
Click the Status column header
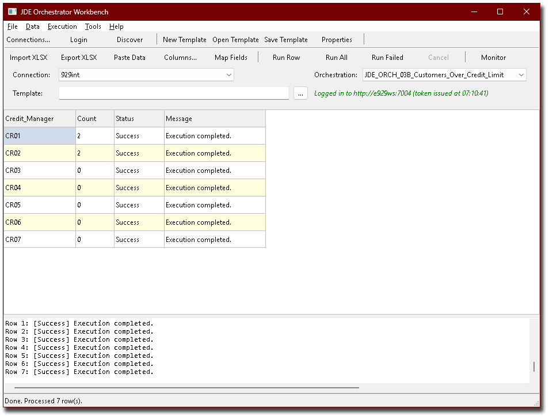pyautogui.click(x=139, y=119)
